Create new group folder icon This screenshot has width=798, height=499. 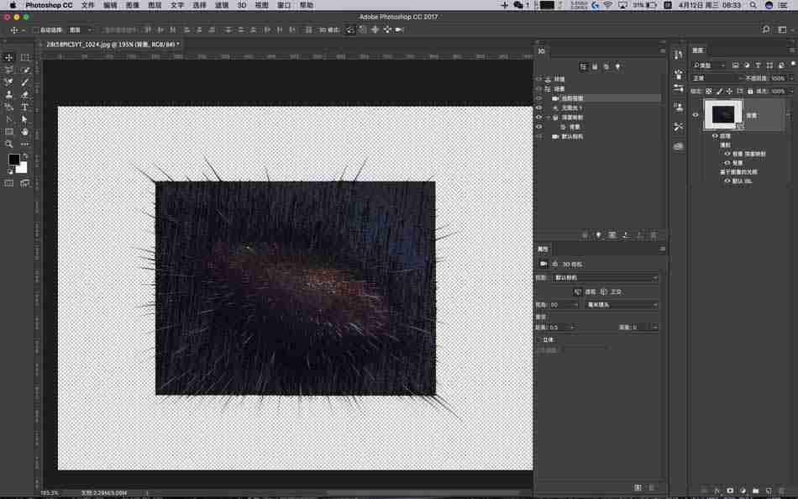coord(756,491)
